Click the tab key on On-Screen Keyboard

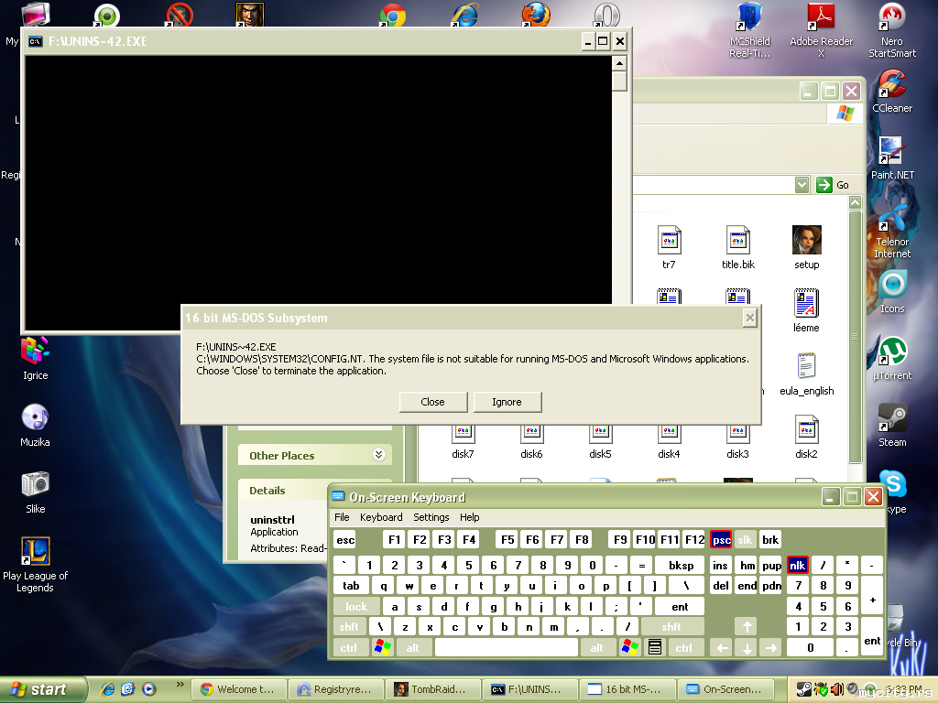(x=351, y=586)
